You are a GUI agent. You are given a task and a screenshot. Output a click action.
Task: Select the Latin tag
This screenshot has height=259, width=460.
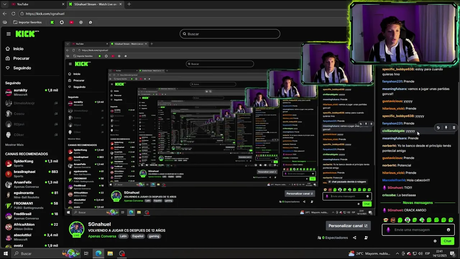[x=123, y=236]
